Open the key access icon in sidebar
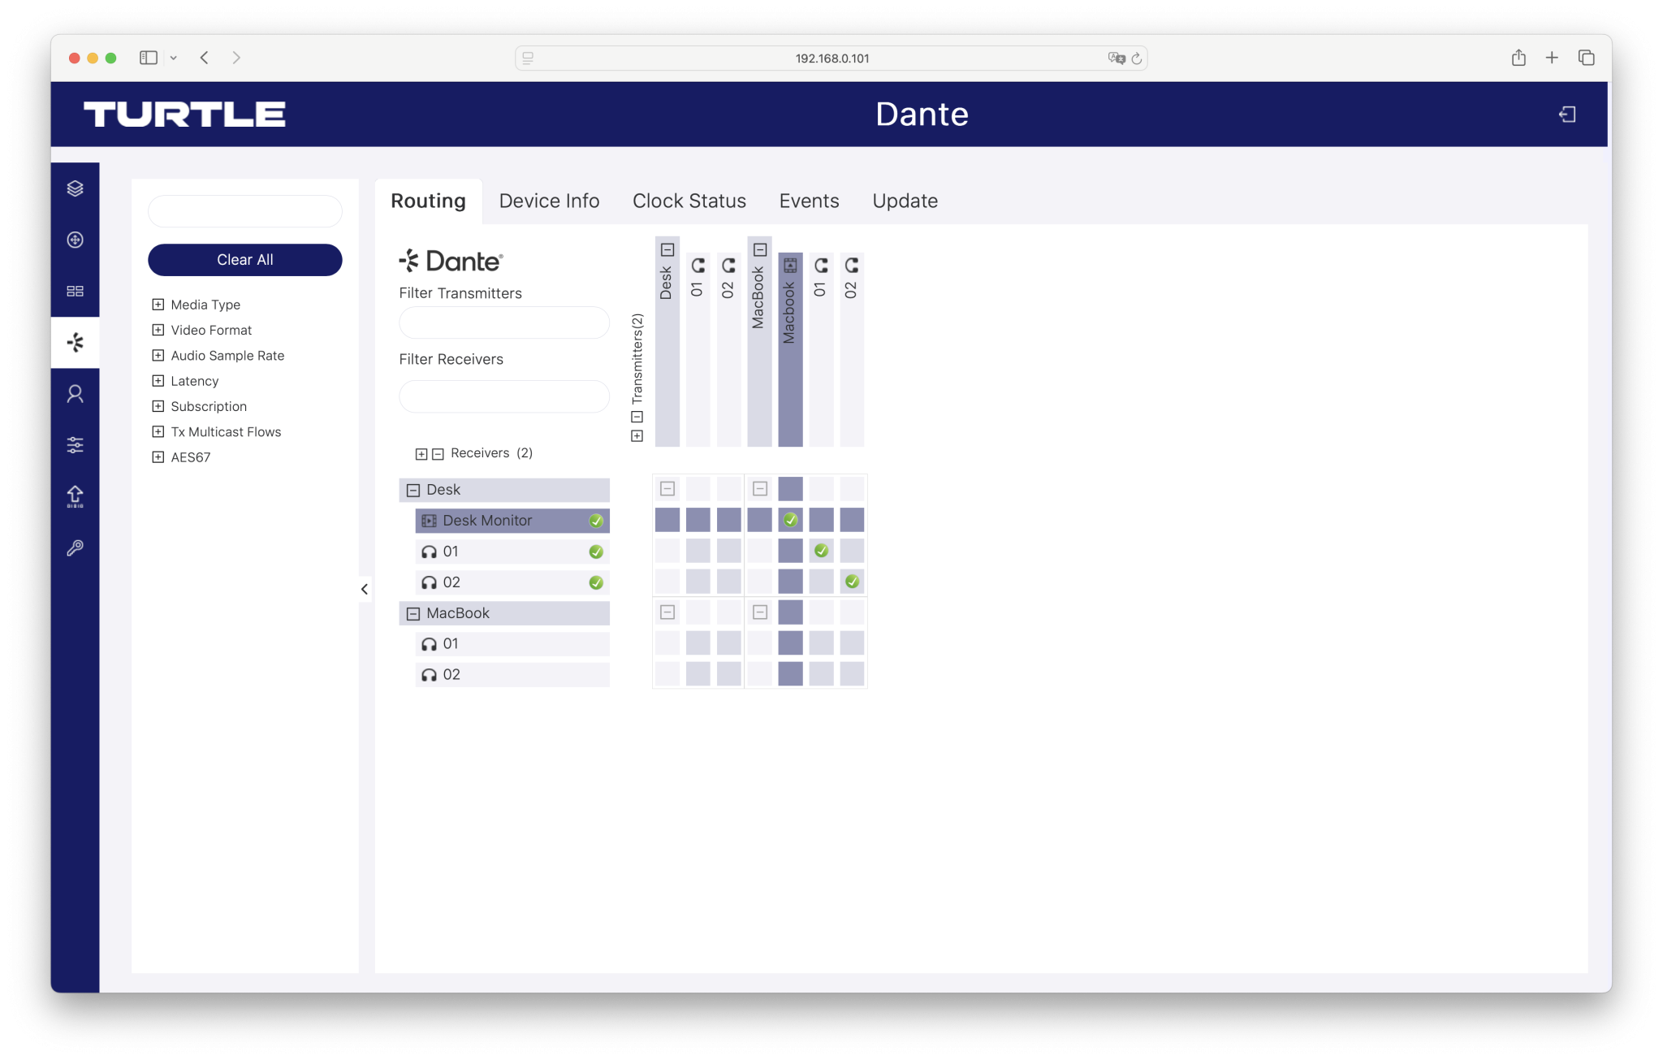The width and height of the screenshot is (1663, 1060). pyautogui.click(x=76, y=547)
